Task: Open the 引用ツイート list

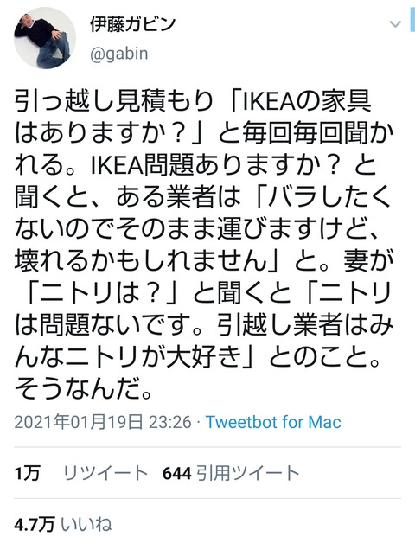Action: pos(248,473)
